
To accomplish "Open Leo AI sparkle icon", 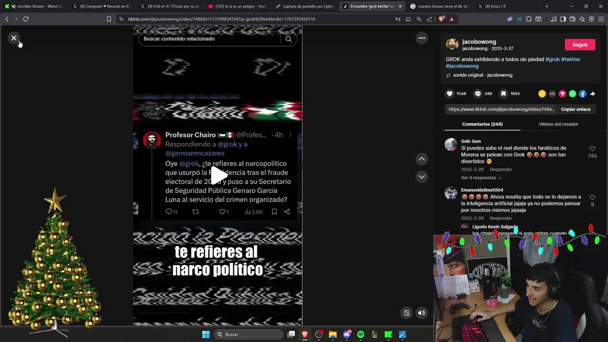I will (x=582, y=19).
